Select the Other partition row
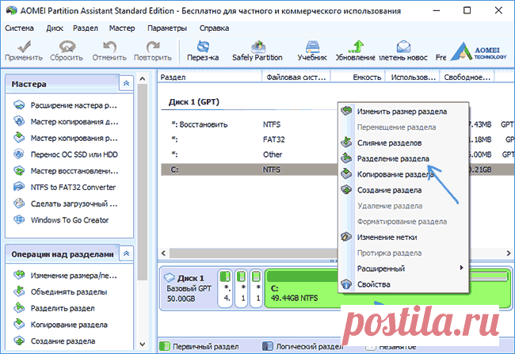The width and height of the screenshot is (515, 354). click(338, 154)
